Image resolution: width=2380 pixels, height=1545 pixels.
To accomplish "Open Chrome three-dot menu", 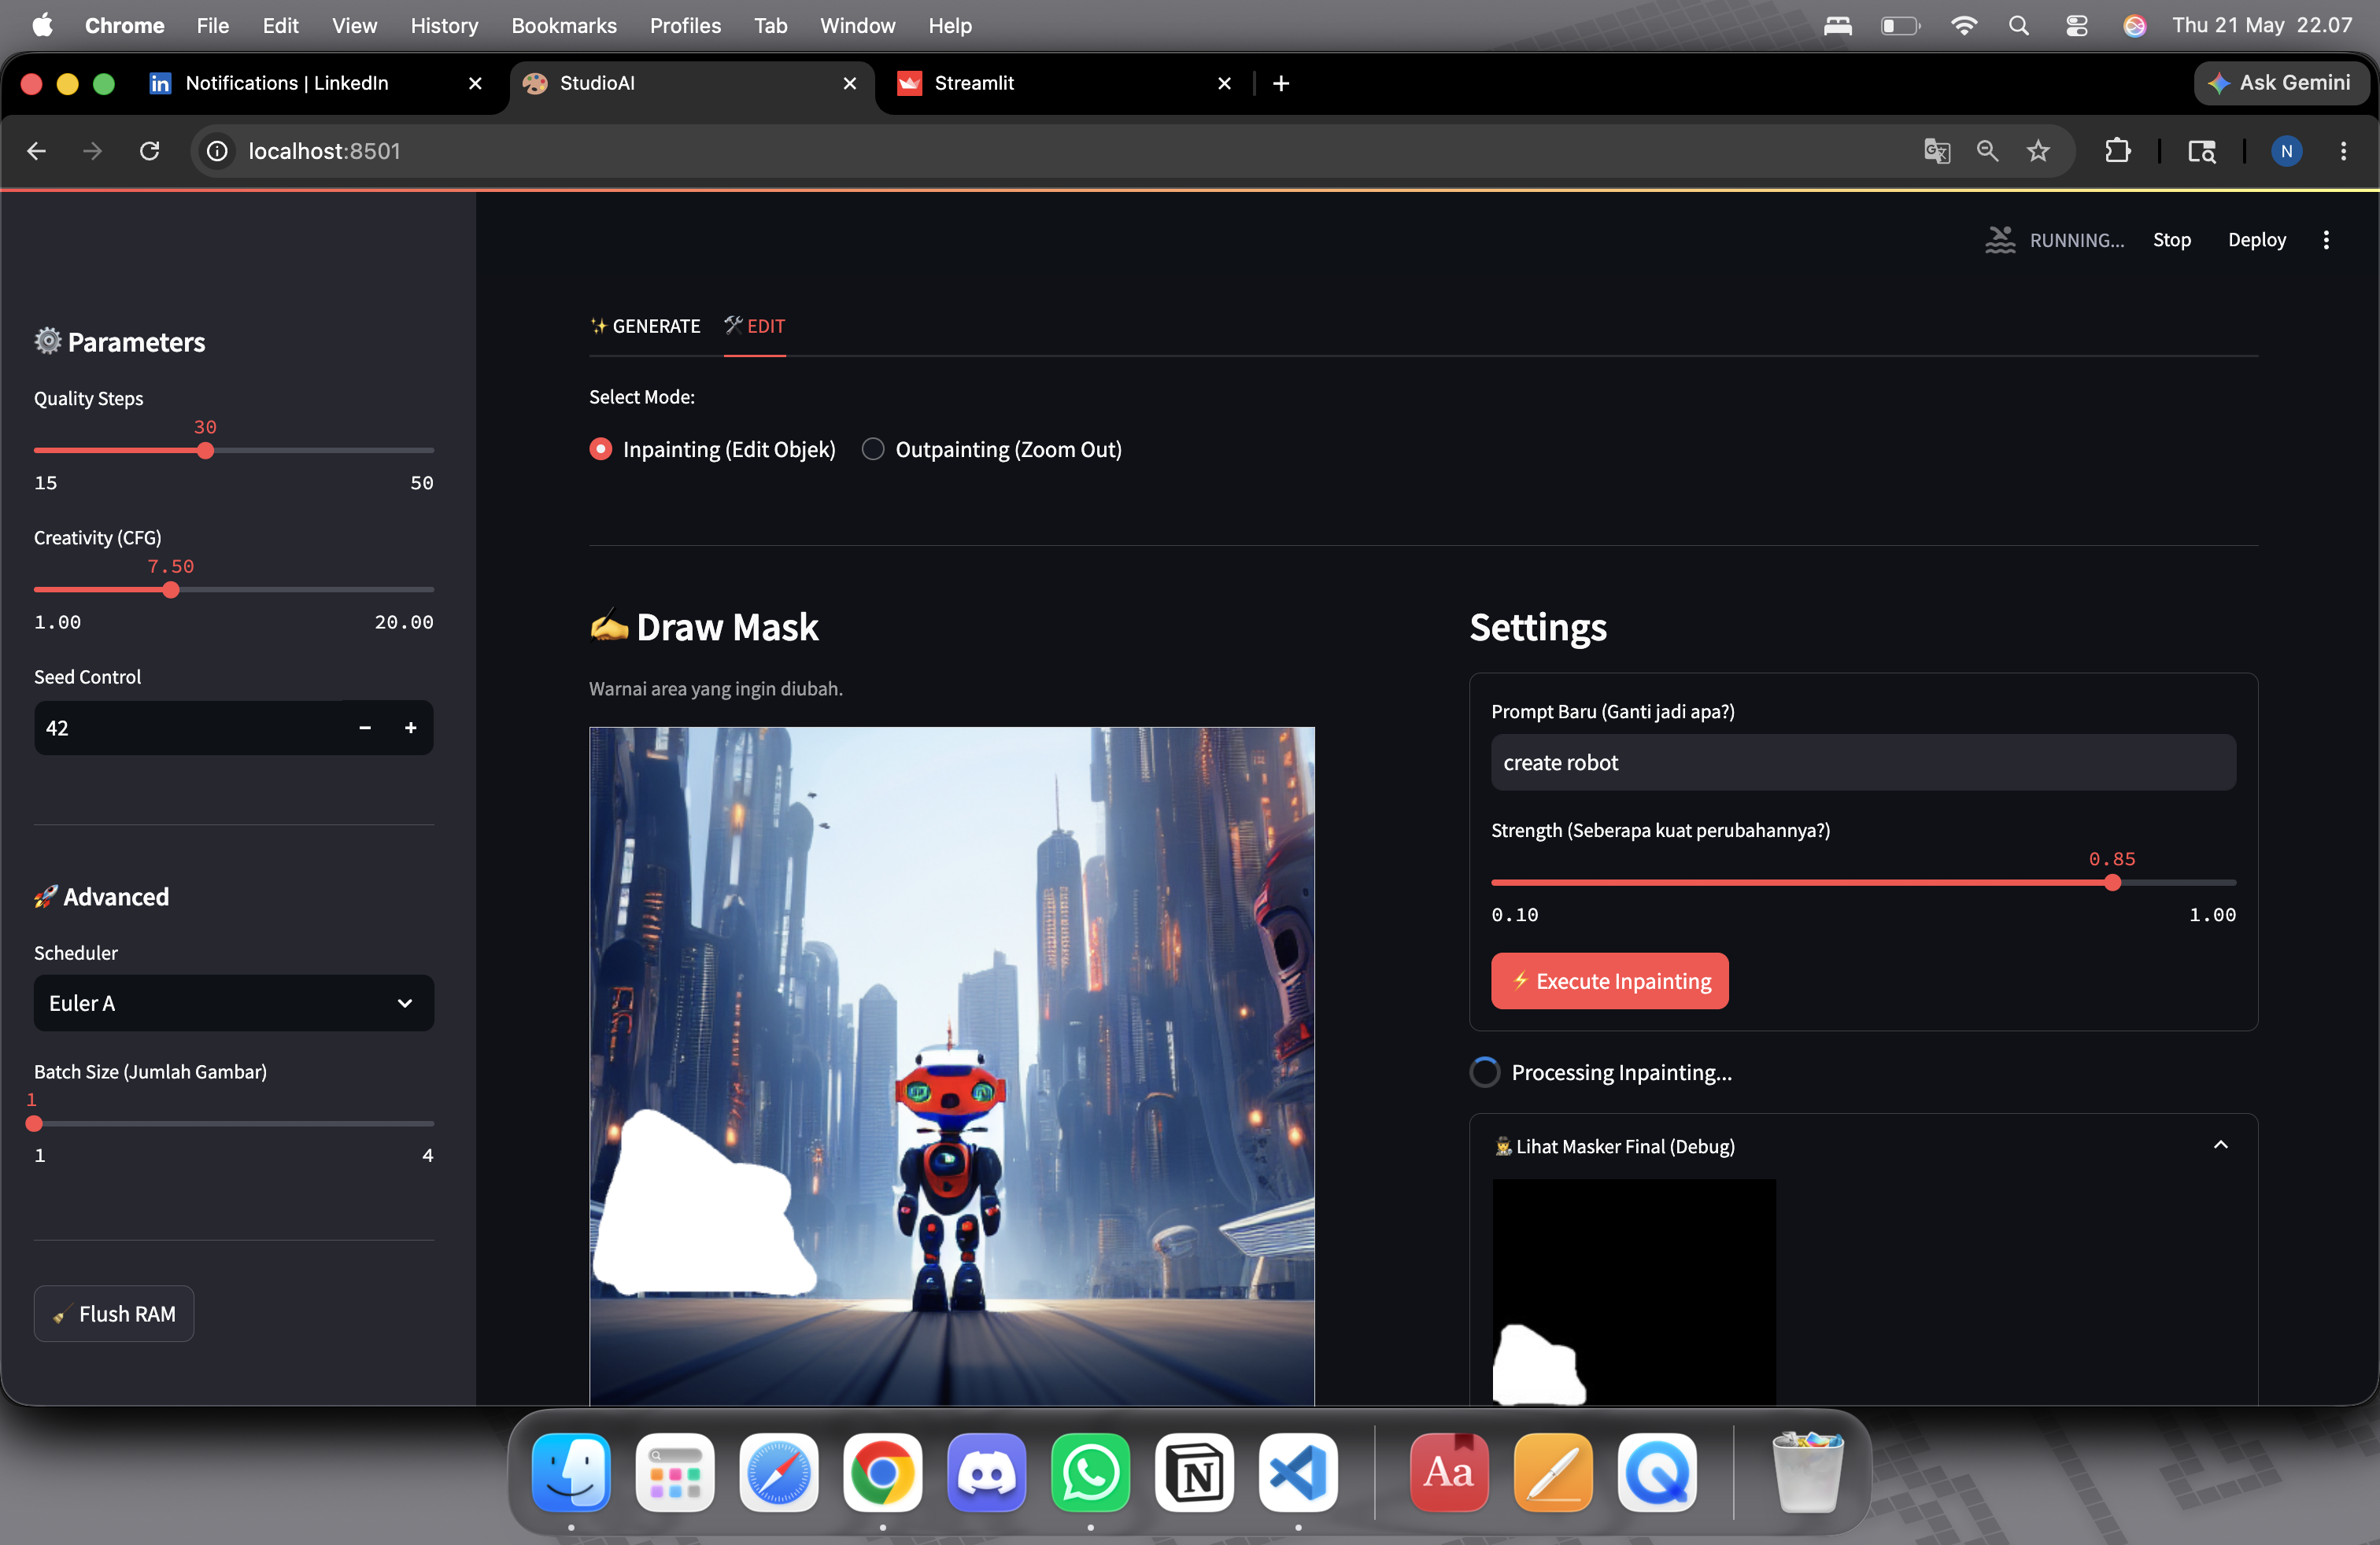I will click(2343, 151).
